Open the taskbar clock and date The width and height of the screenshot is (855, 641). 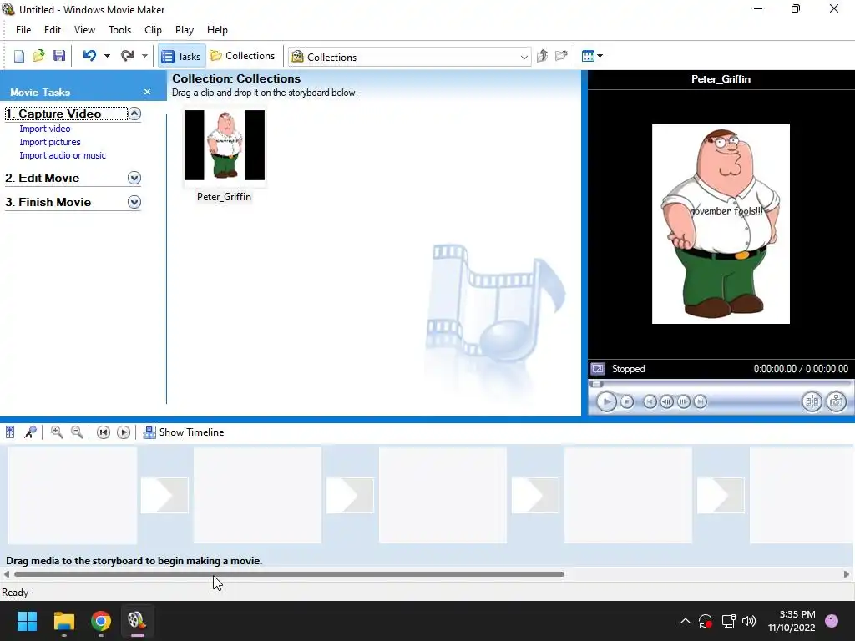point(792,621)
